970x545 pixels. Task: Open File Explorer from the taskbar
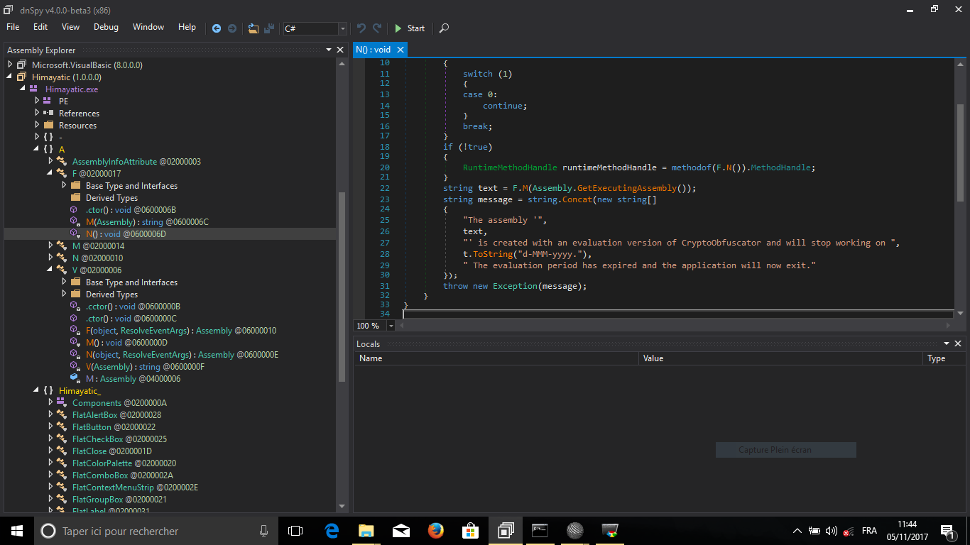pos(366,531)
